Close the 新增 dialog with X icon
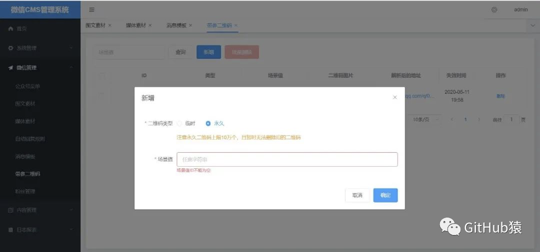The width and height of the screenshot is (540, 252). coord(394,98)
